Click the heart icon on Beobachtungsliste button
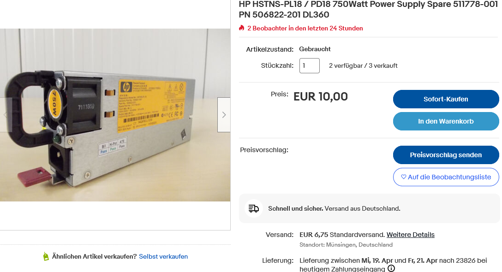The height and width of the screenshot is (272, 502). coord(403,177)
